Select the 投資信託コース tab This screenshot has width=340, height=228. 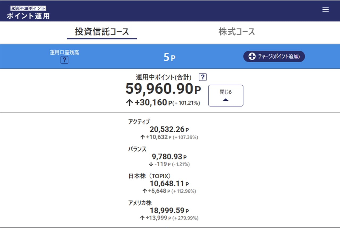(102, 32)
